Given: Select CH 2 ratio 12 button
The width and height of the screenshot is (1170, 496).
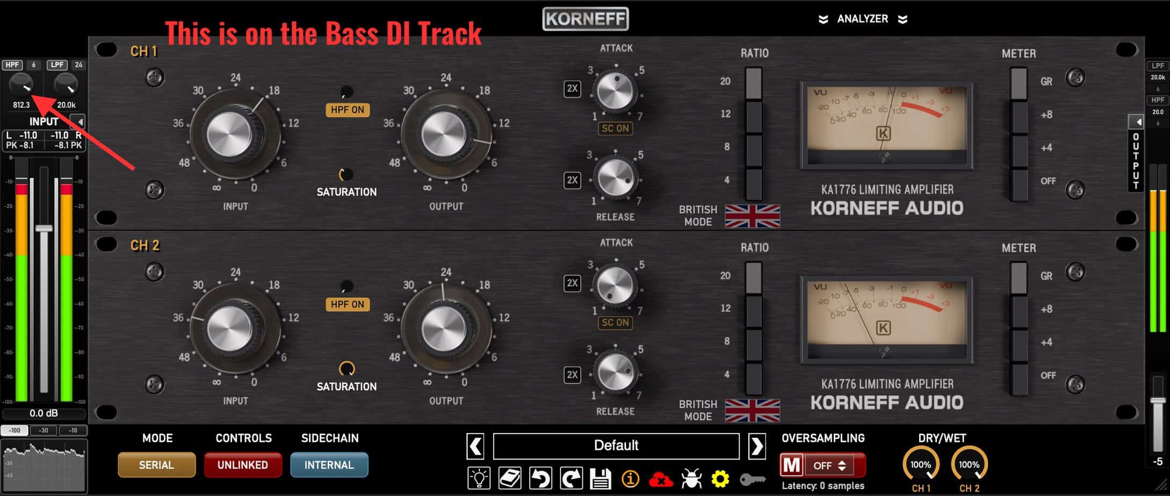Looking at the screenshot, I should tap(754, 310).
